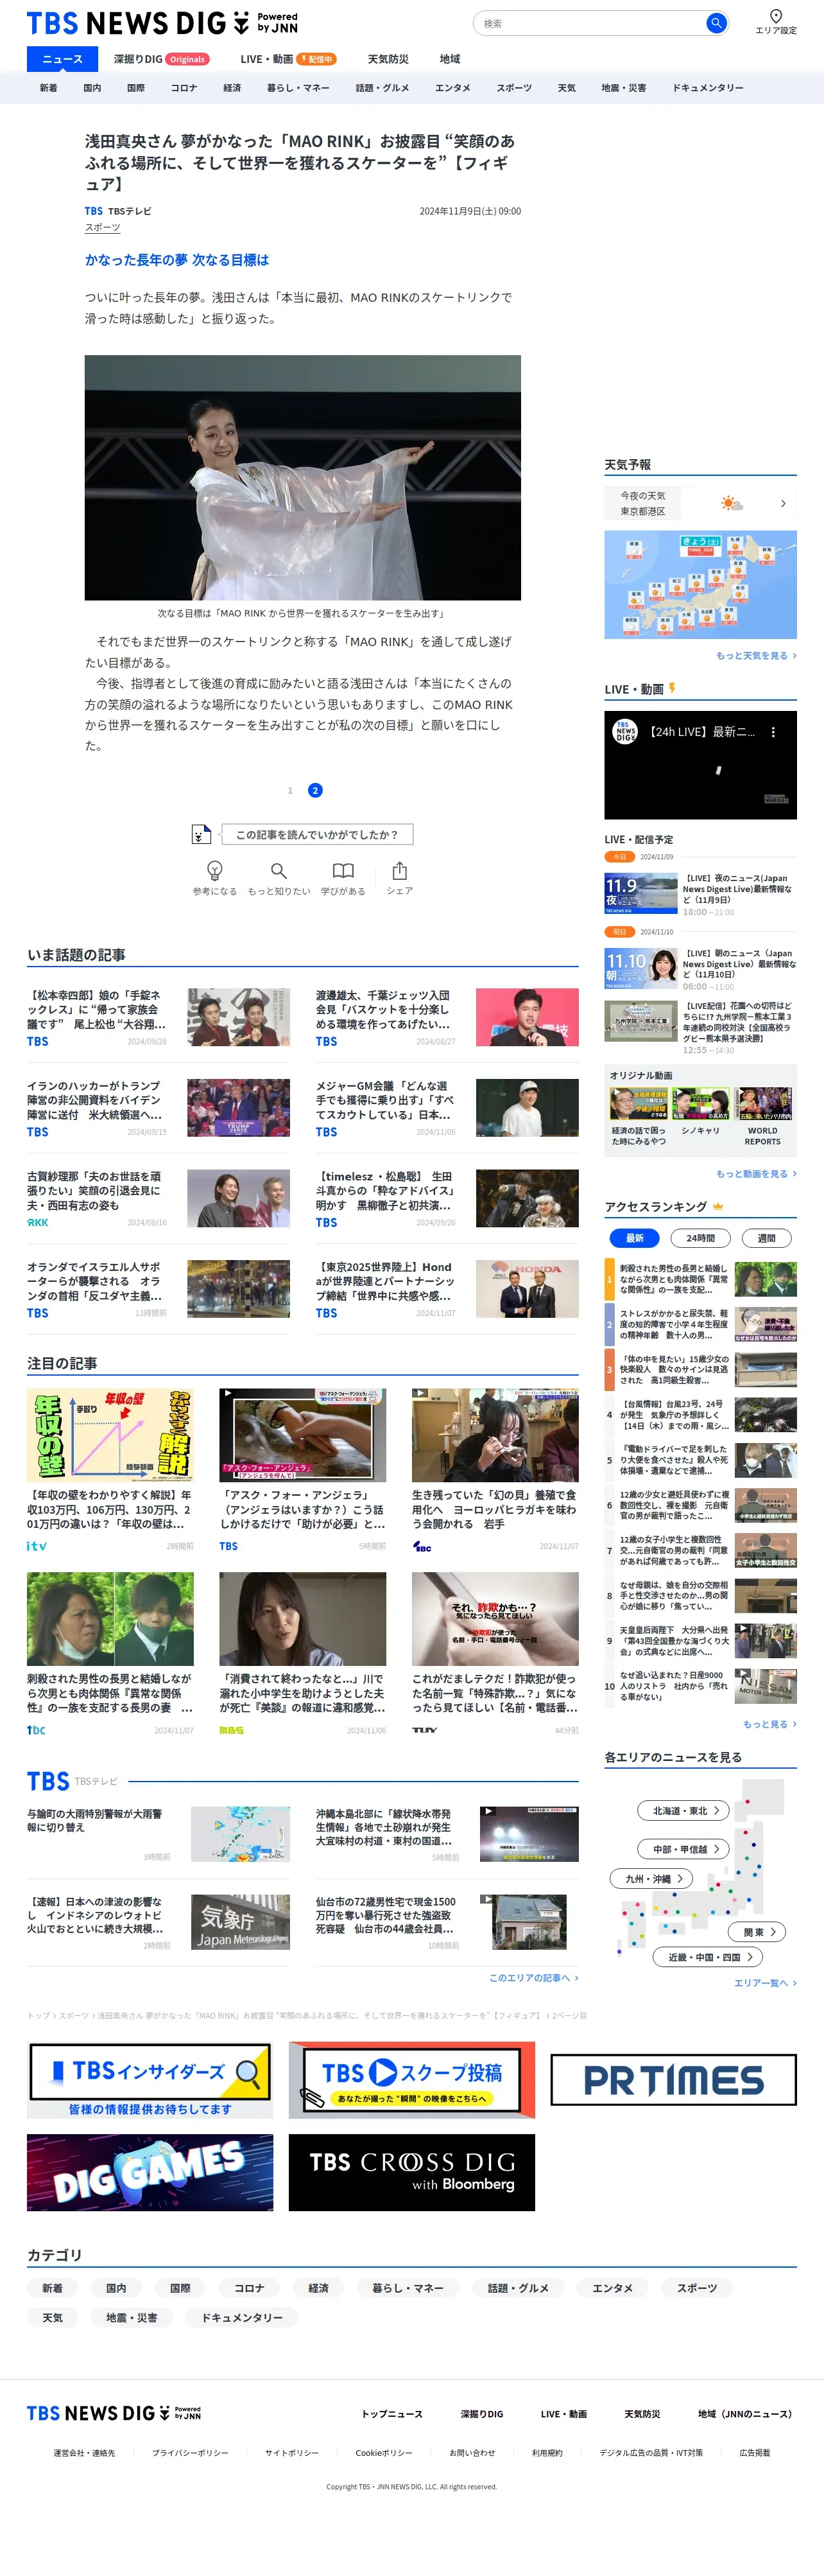Open the 地域 tab
The width and height of the screenshot is (824, 2576).
449,59
